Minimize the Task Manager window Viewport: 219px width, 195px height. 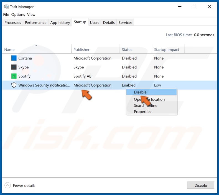point(180,7)
